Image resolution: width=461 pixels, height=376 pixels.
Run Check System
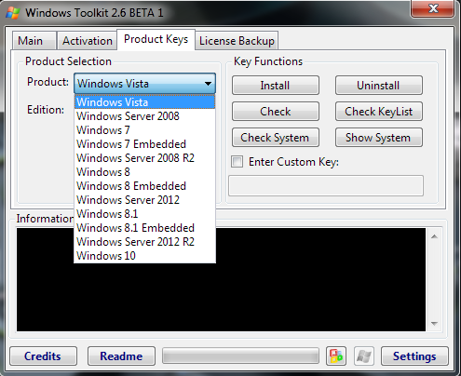point(276,138)
